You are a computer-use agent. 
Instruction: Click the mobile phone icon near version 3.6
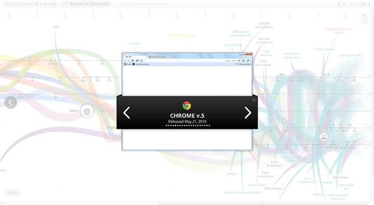[x=284, y=128]
